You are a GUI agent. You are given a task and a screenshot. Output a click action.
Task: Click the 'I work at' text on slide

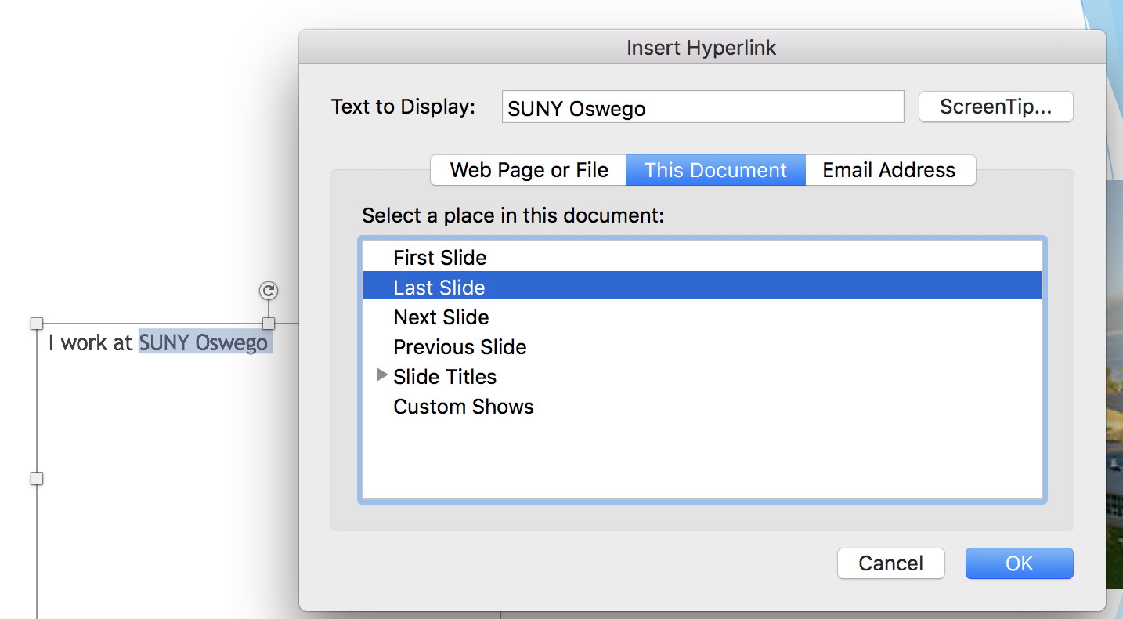pyautogui.click(x=90, y=343)
